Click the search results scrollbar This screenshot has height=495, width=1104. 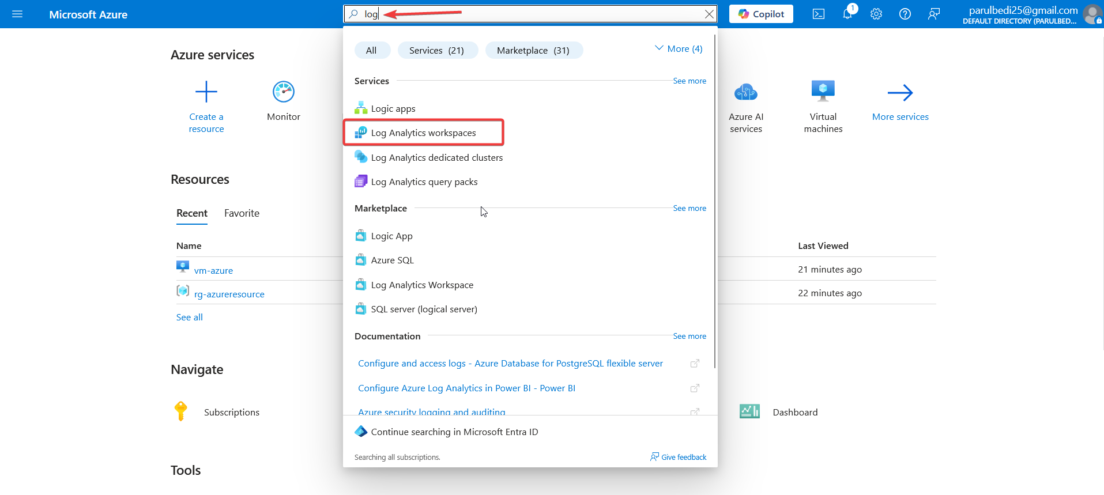[x=715, y=201]
